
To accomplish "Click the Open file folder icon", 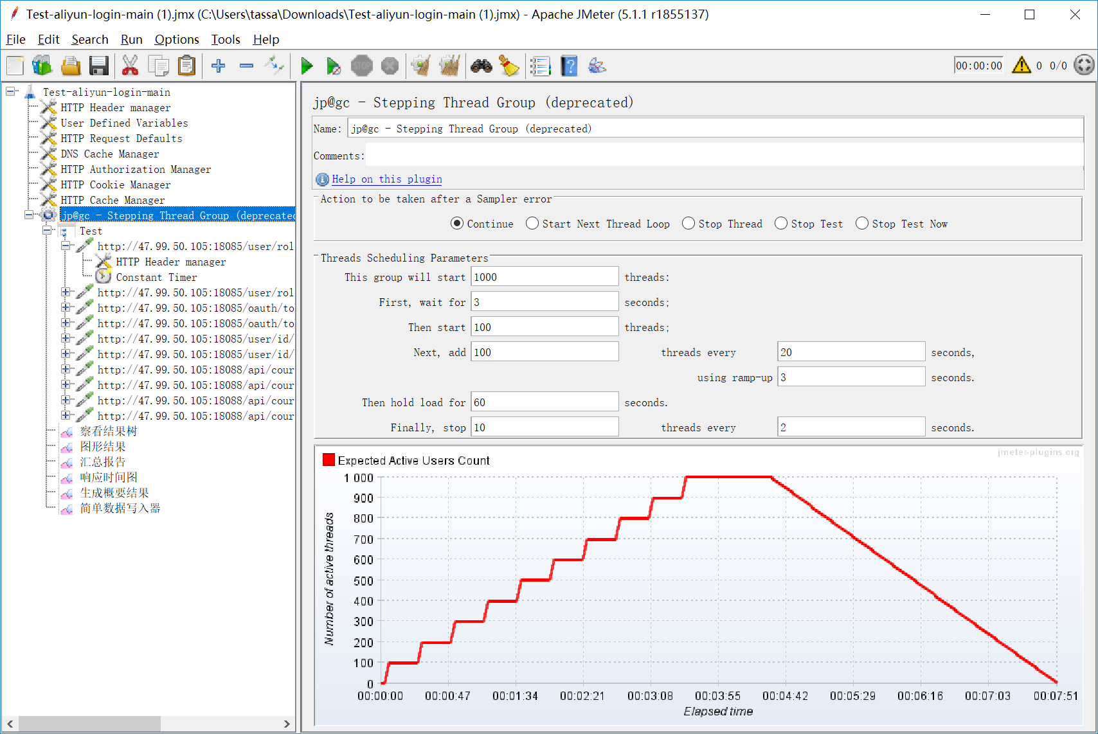I will tap(71, 66).
